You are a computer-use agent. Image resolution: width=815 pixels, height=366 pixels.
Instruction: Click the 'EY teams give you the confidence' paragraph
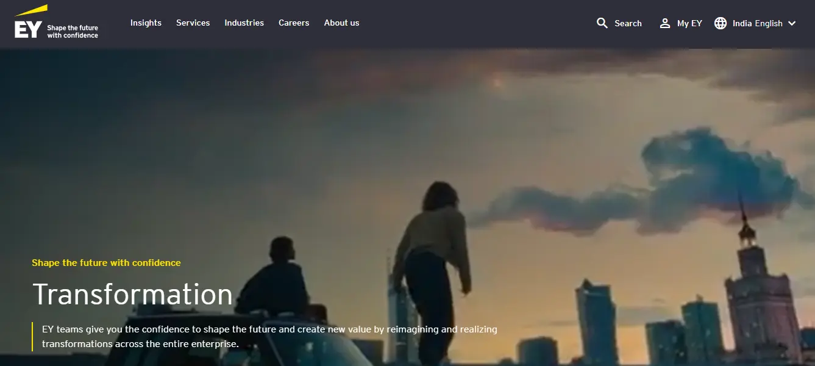269,337
